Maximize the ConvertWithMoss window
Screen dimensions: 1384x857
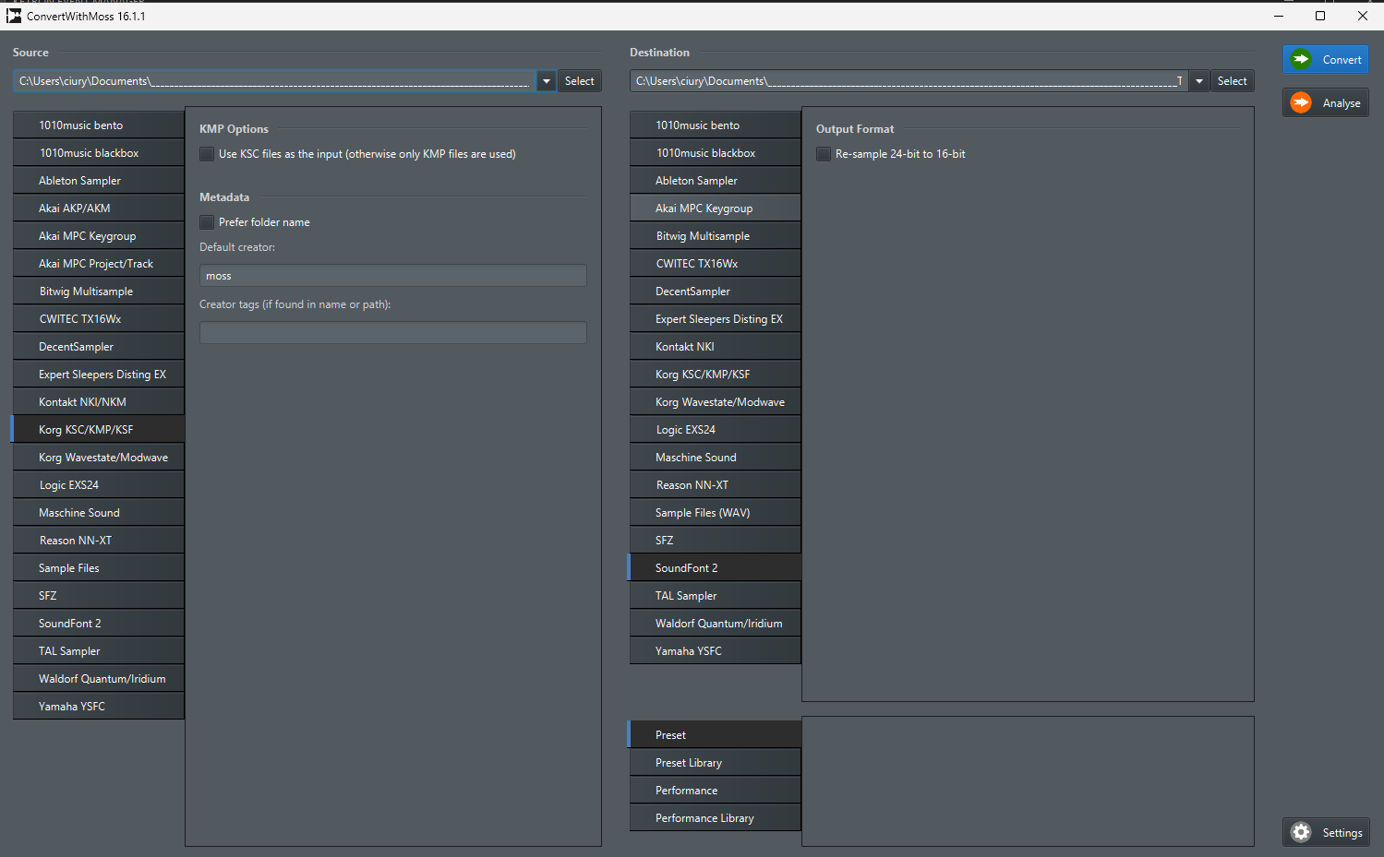tap(1320, 16)
